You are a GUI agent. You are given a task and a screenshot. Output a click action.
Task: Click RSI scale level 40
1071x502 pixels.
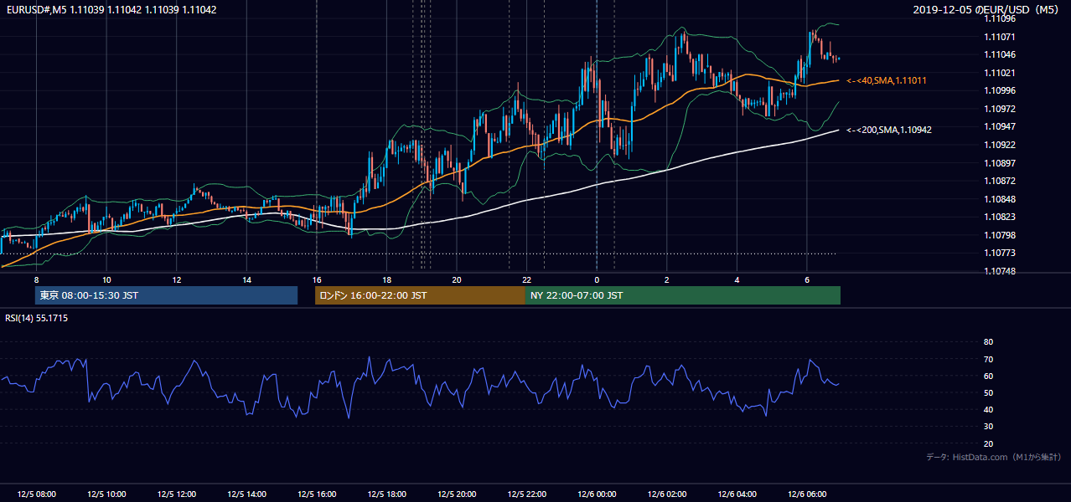[988, 409]
